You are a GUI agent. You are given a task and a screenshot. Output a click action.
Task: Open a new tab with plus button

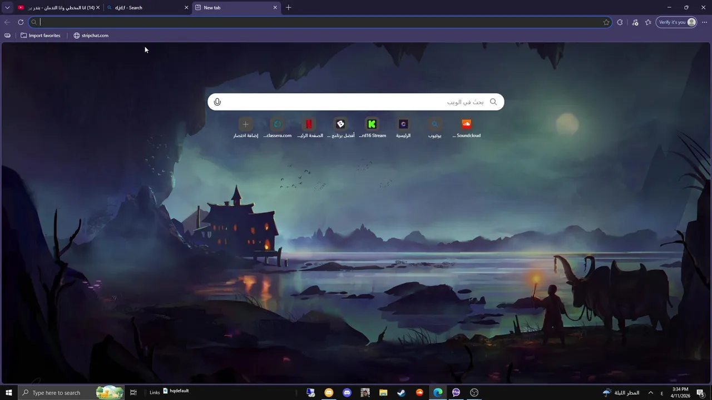tap(288, 8)
